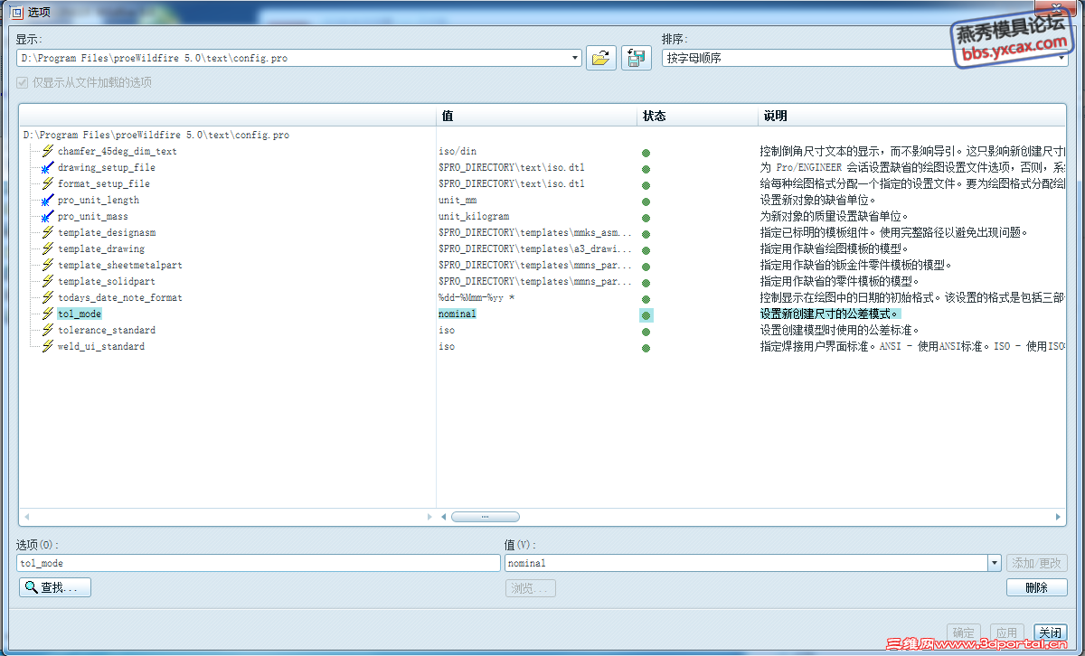Click lightning icon beside template_sheetmetalpart
Screen dimensions: 1085x656
pos(48,265)
